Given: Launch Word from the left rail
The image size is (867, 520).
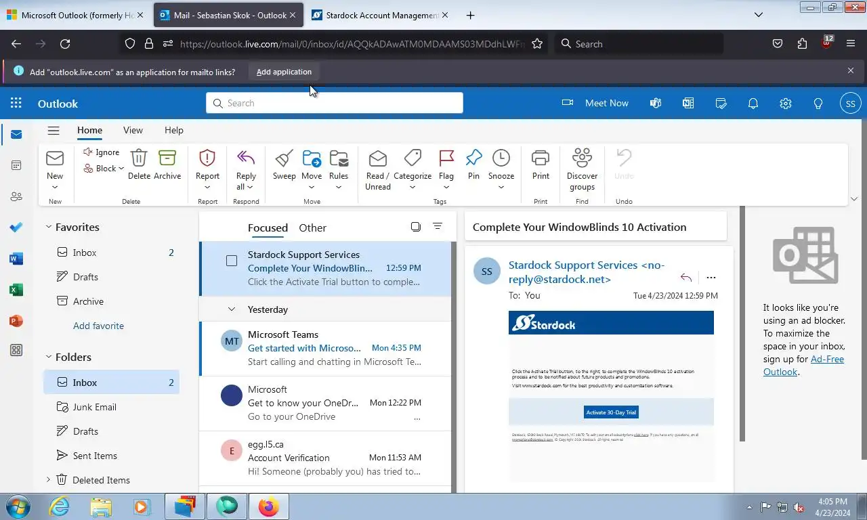Looking at the screenshot, I should pyautogui.click(x=16, y=259).
